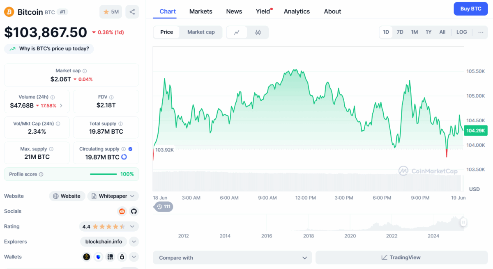The image size is (493, 269).
Task: Toggle LOG scale on the chart
Action: pyautogui.click(x=461, y=32)
